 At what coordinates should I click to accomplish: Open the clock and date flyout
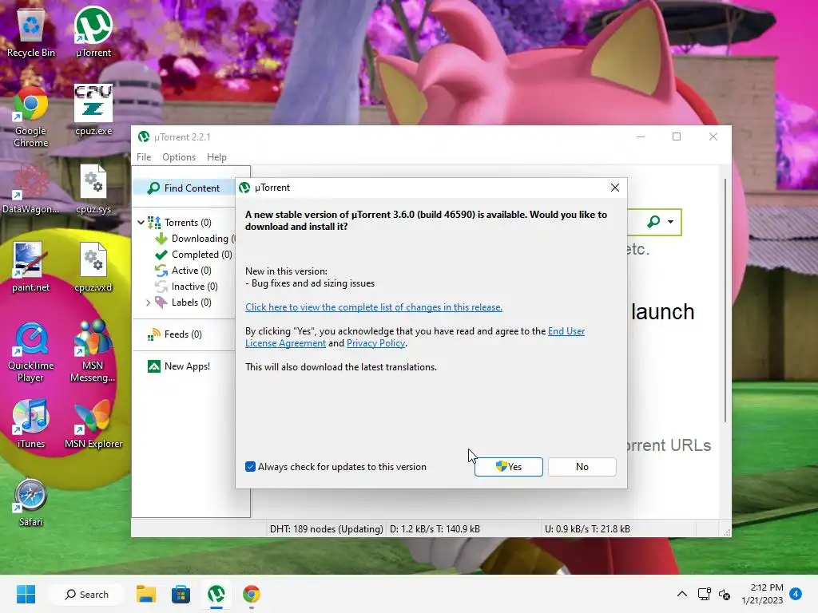pyautogui.click(x=762, y=594)
